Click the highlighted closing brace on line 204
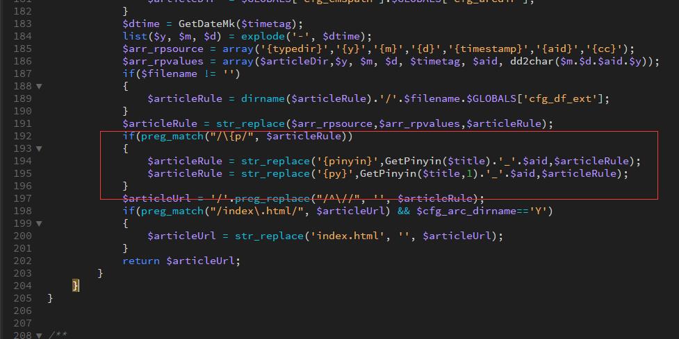 [x=76, y=286]
